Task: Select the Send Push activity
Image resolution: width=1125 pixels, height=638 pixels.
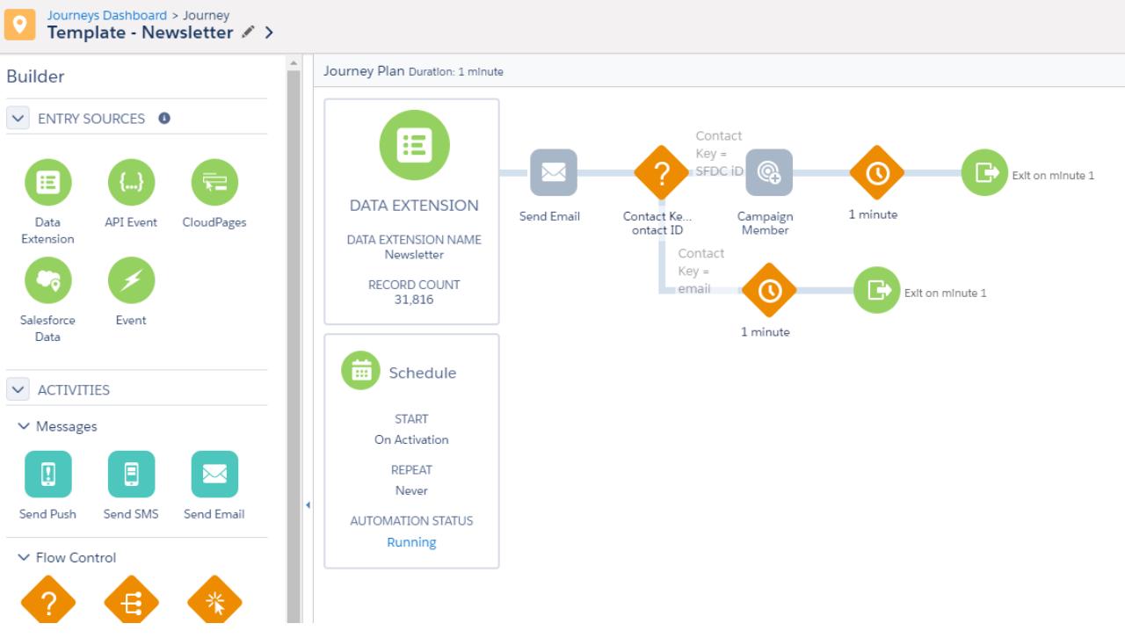Action: point(48,474)
